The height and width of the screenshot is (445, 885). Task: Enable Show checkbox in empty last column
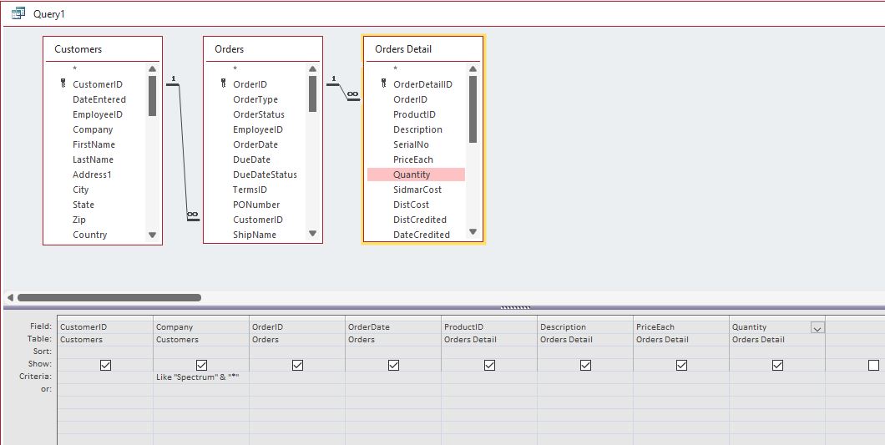(x=873, y=365)
